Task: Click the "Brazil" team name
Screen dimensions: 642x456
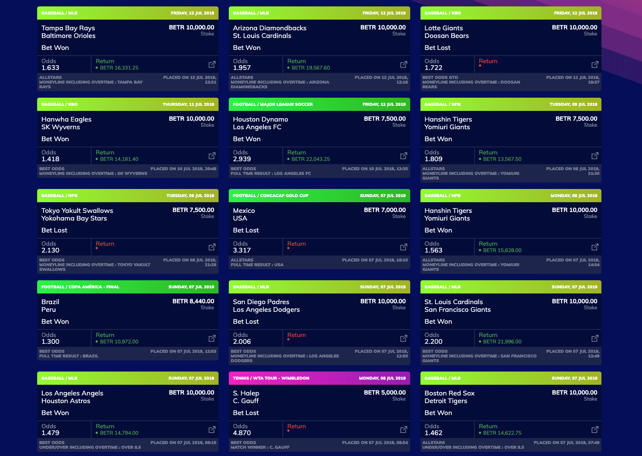Action: pos(50,302)
